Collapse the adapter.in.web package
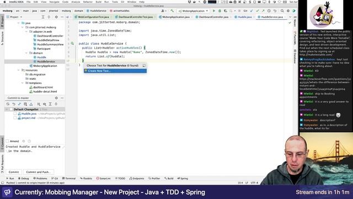Screen dimensions: 353x199 click(26, 32)
